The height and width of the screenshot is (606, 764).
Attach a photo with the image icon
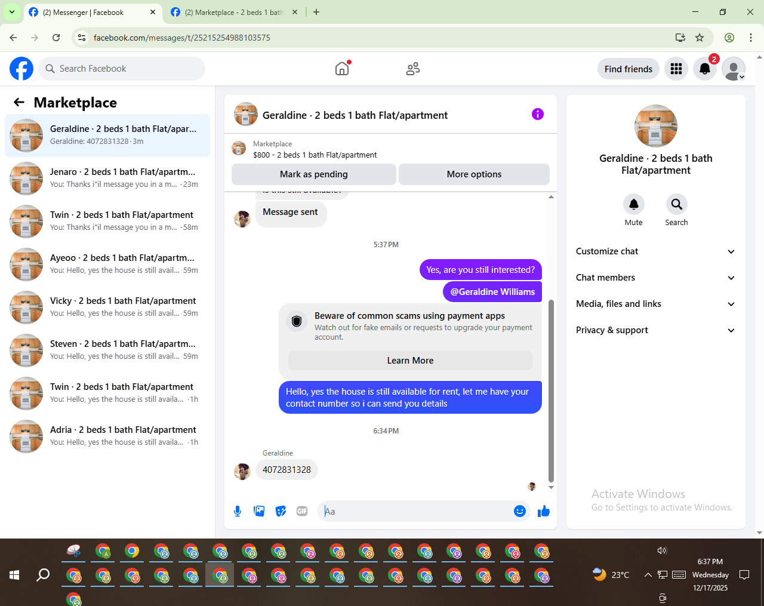[x=259, y=511]
